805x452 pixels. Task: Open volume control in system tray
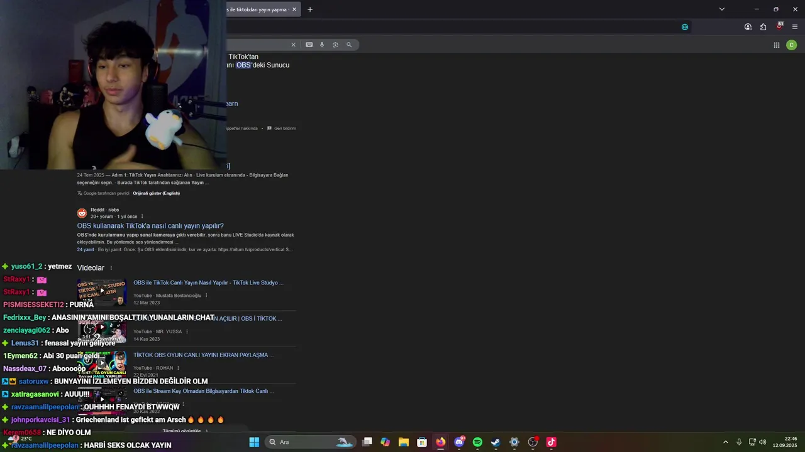(762, 442)
